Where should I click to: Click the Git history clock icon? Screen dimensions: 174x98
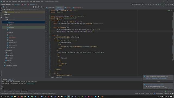click(x=166, y=4)
